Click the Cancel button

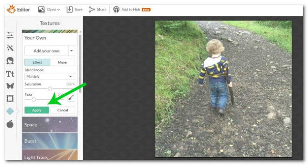click(63, 110)
